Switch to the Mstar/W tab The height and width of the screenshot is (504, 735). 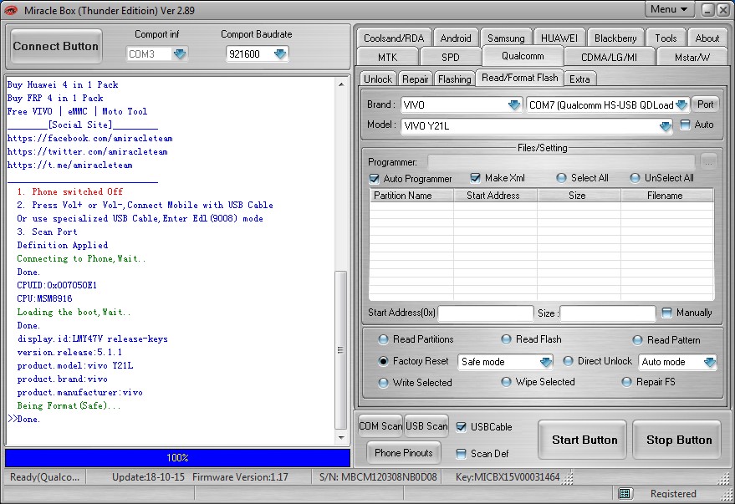coord(692,57)
